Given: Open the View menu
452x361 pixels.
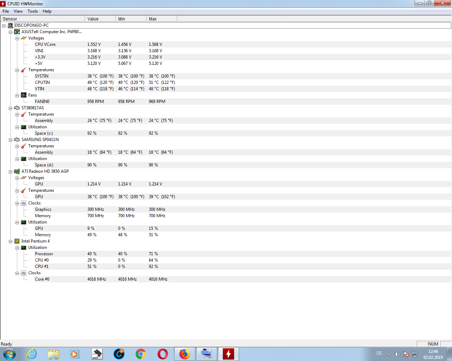Looking at the screenshot, I should (x=18, y=11).
